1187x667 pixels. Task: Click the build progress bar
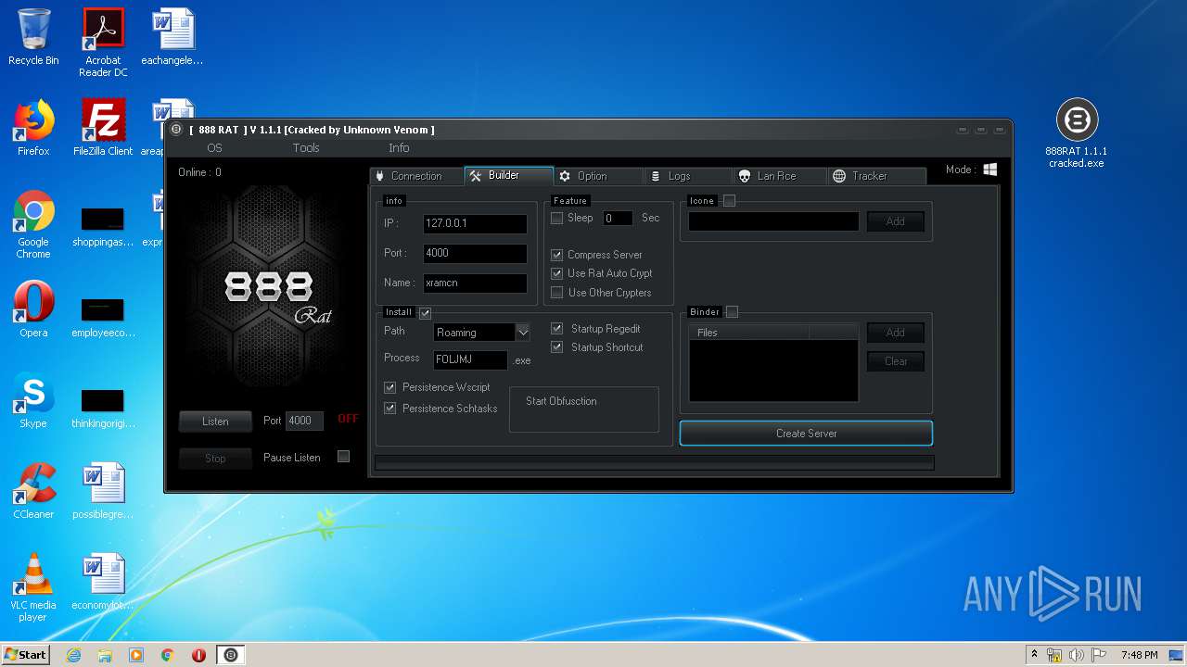click(654, 463)
